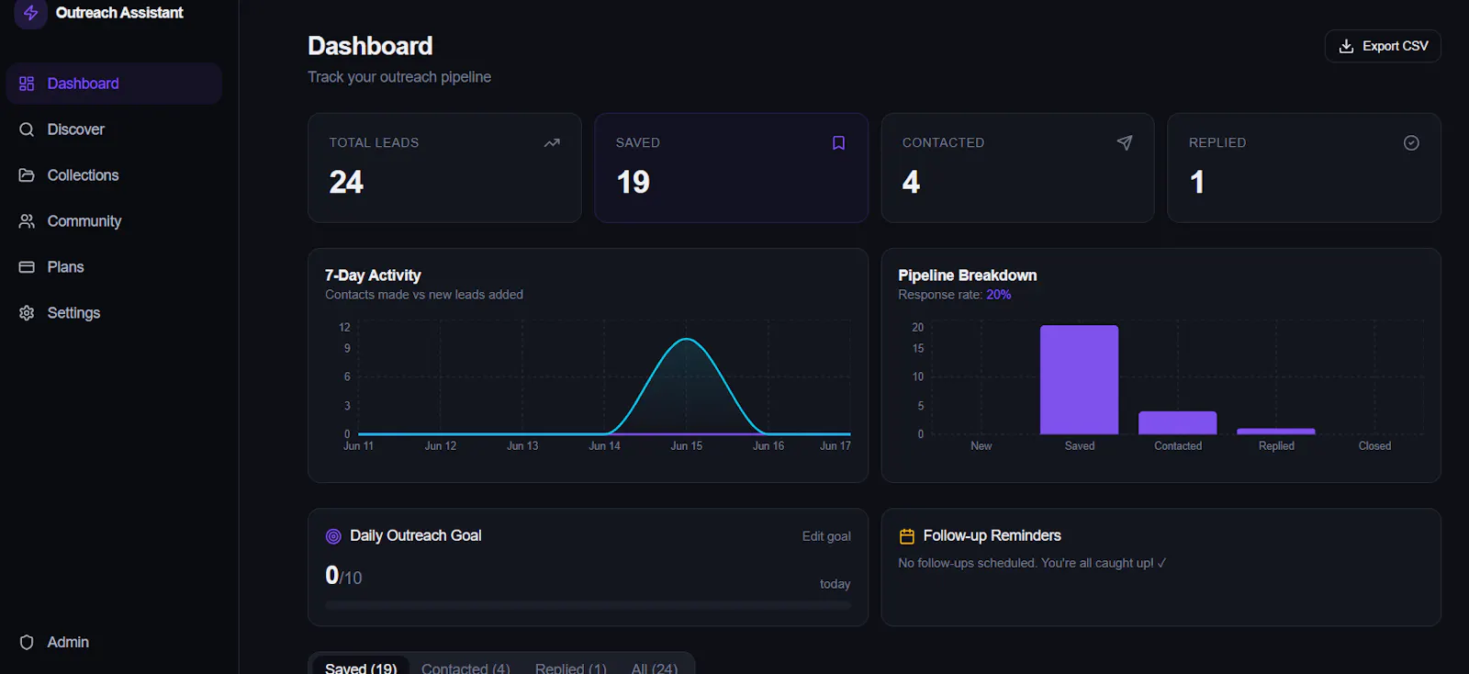
Task: Click the check circle icon in Replied card
Action: click(x=1411, y=142)
